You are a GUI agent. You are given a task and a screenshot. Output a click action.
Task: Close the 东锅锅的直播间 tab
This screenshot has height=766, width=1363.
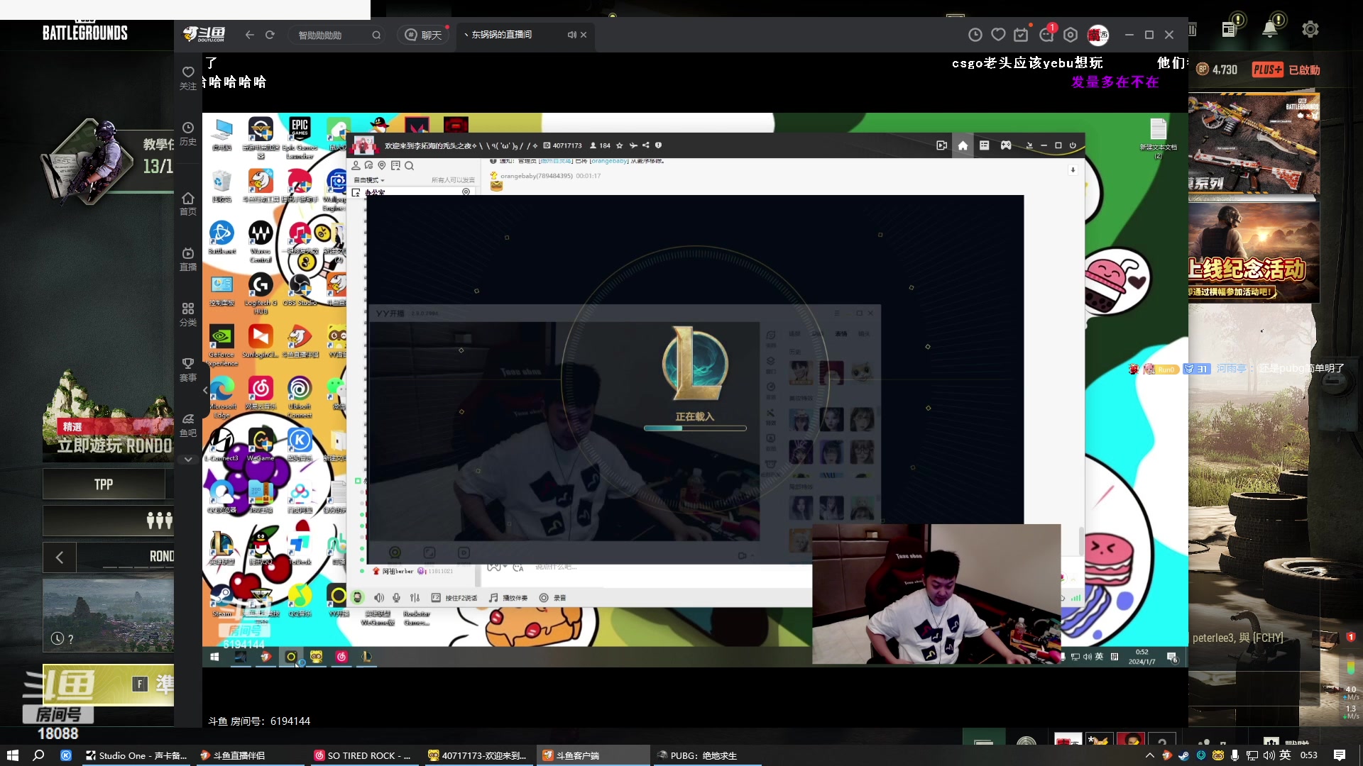coord(584,35)
